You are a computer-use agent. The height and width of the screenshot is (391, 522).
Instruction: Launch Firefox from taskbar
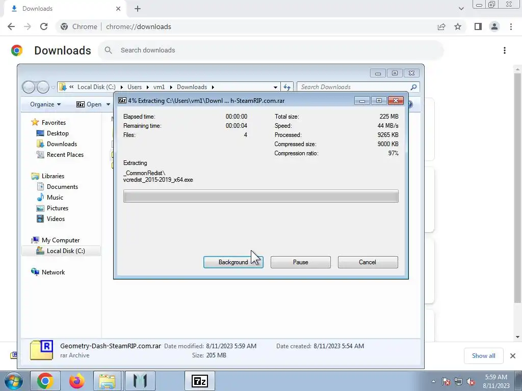(x=76, y=381)
